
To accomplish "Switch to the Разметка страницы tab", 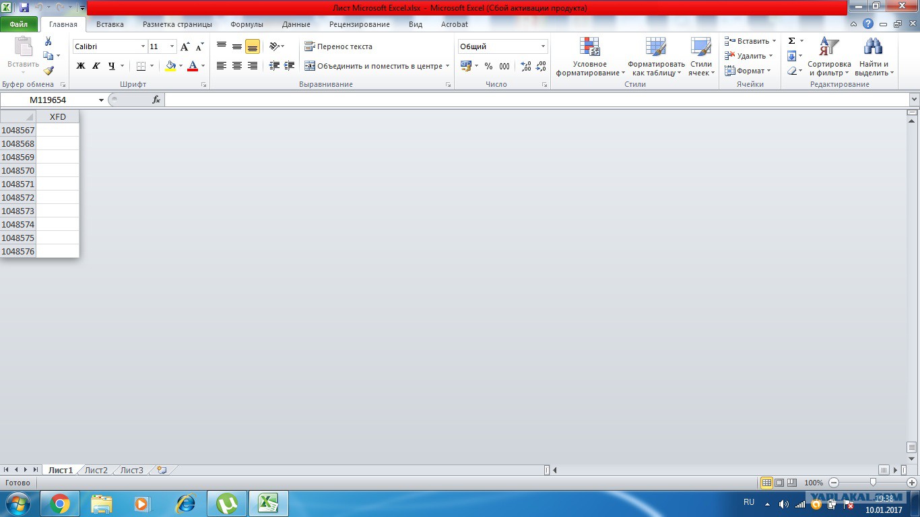I will (177, 24).
